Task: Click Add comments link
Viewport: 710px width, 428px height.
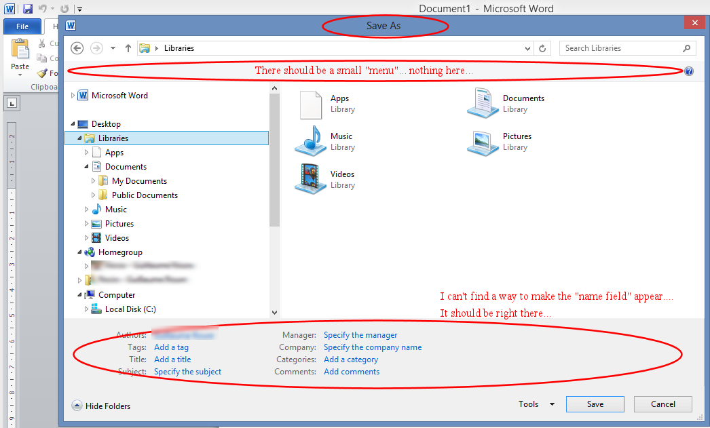Action: tap(352, 372)
